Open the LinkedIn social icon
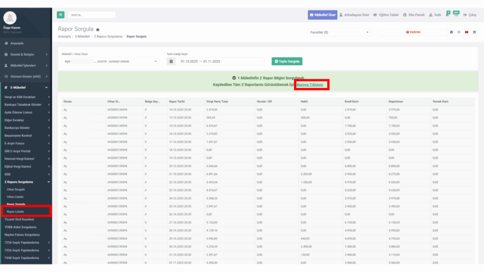The width and height of the screenshot is (484, 272). (475, 32)
